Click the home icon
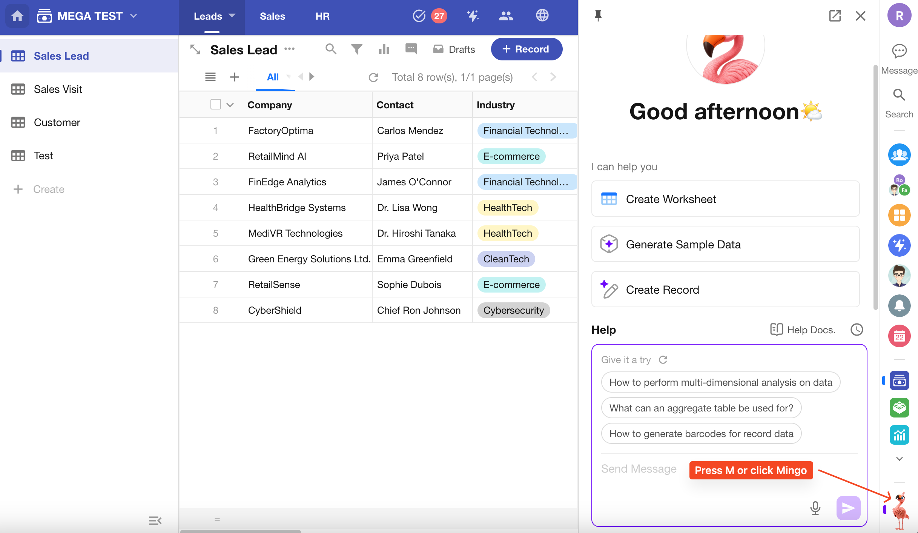Image resolution: width=918 pixels, height=533 pixels. [x=17, y=16]
